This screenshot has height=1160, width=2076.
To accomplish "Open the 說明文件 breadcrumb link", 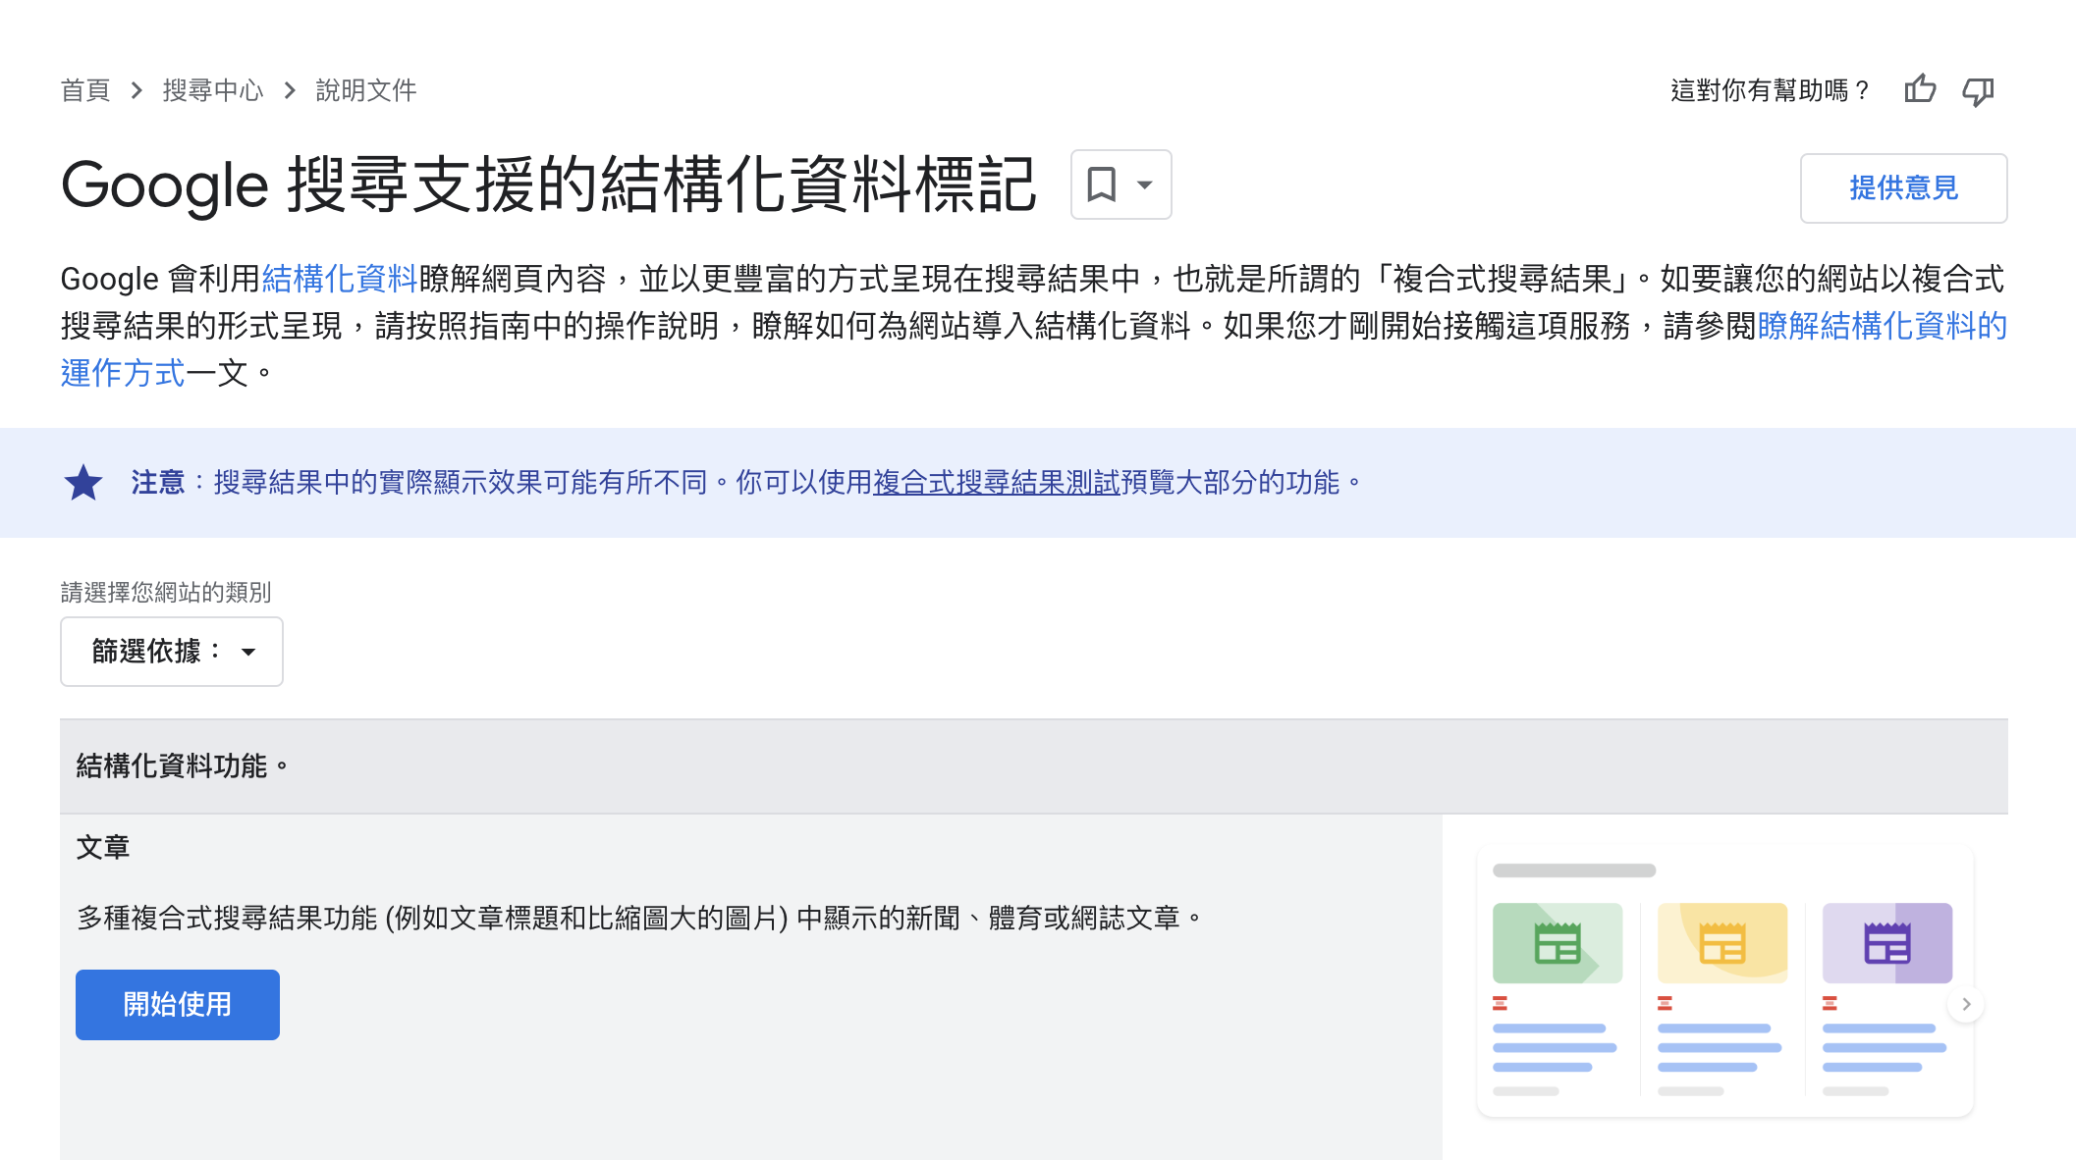I will [x=366, y=90].
